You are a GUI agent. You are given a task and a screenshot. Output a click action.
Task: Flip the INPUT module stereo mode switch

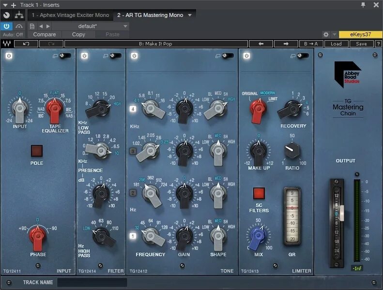[x=65, y=56]
